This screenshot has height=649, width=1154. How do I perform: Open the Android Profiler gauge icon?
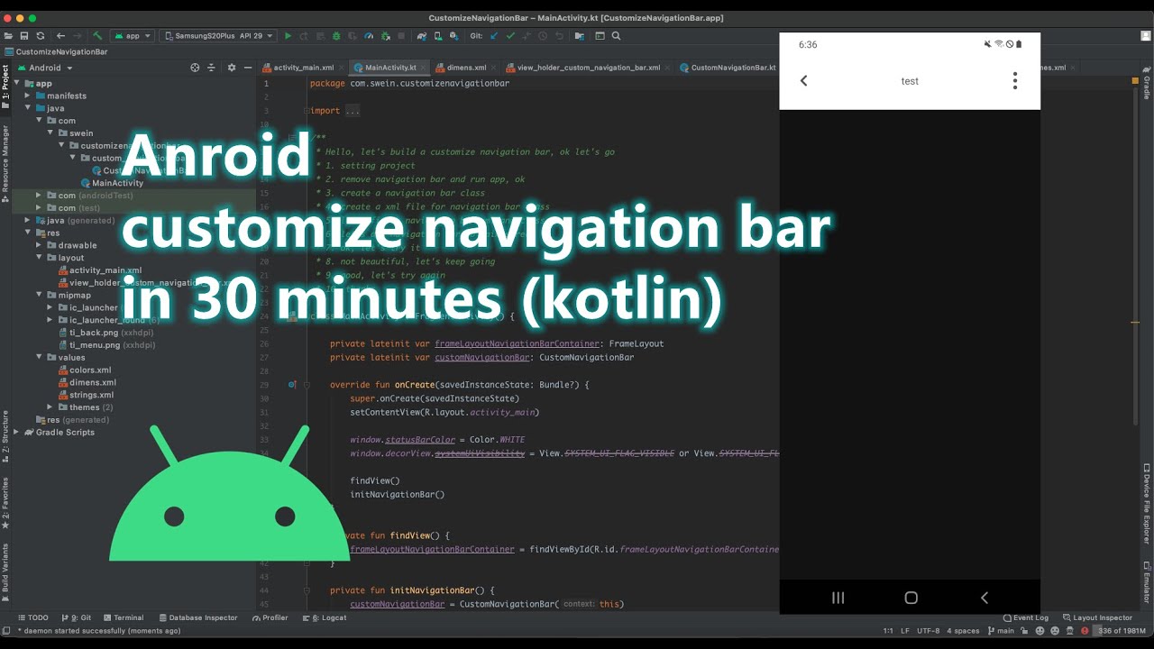[369, 36]
